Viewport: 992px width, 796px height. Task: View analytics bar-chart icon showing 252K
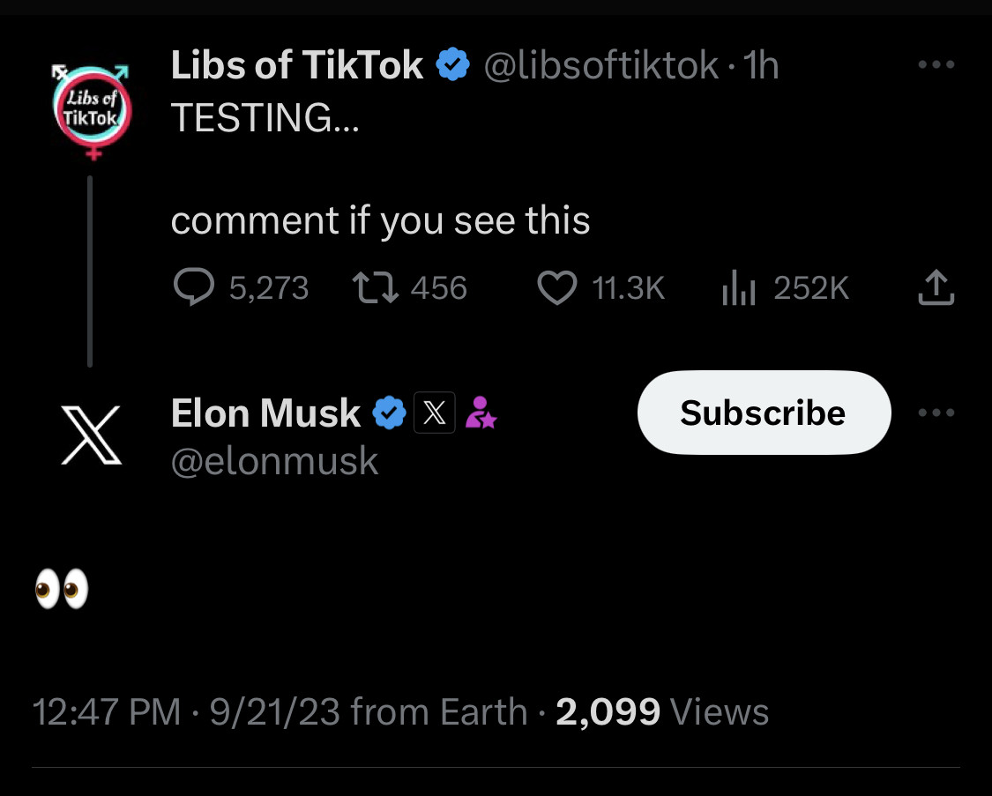pos(739,287)
